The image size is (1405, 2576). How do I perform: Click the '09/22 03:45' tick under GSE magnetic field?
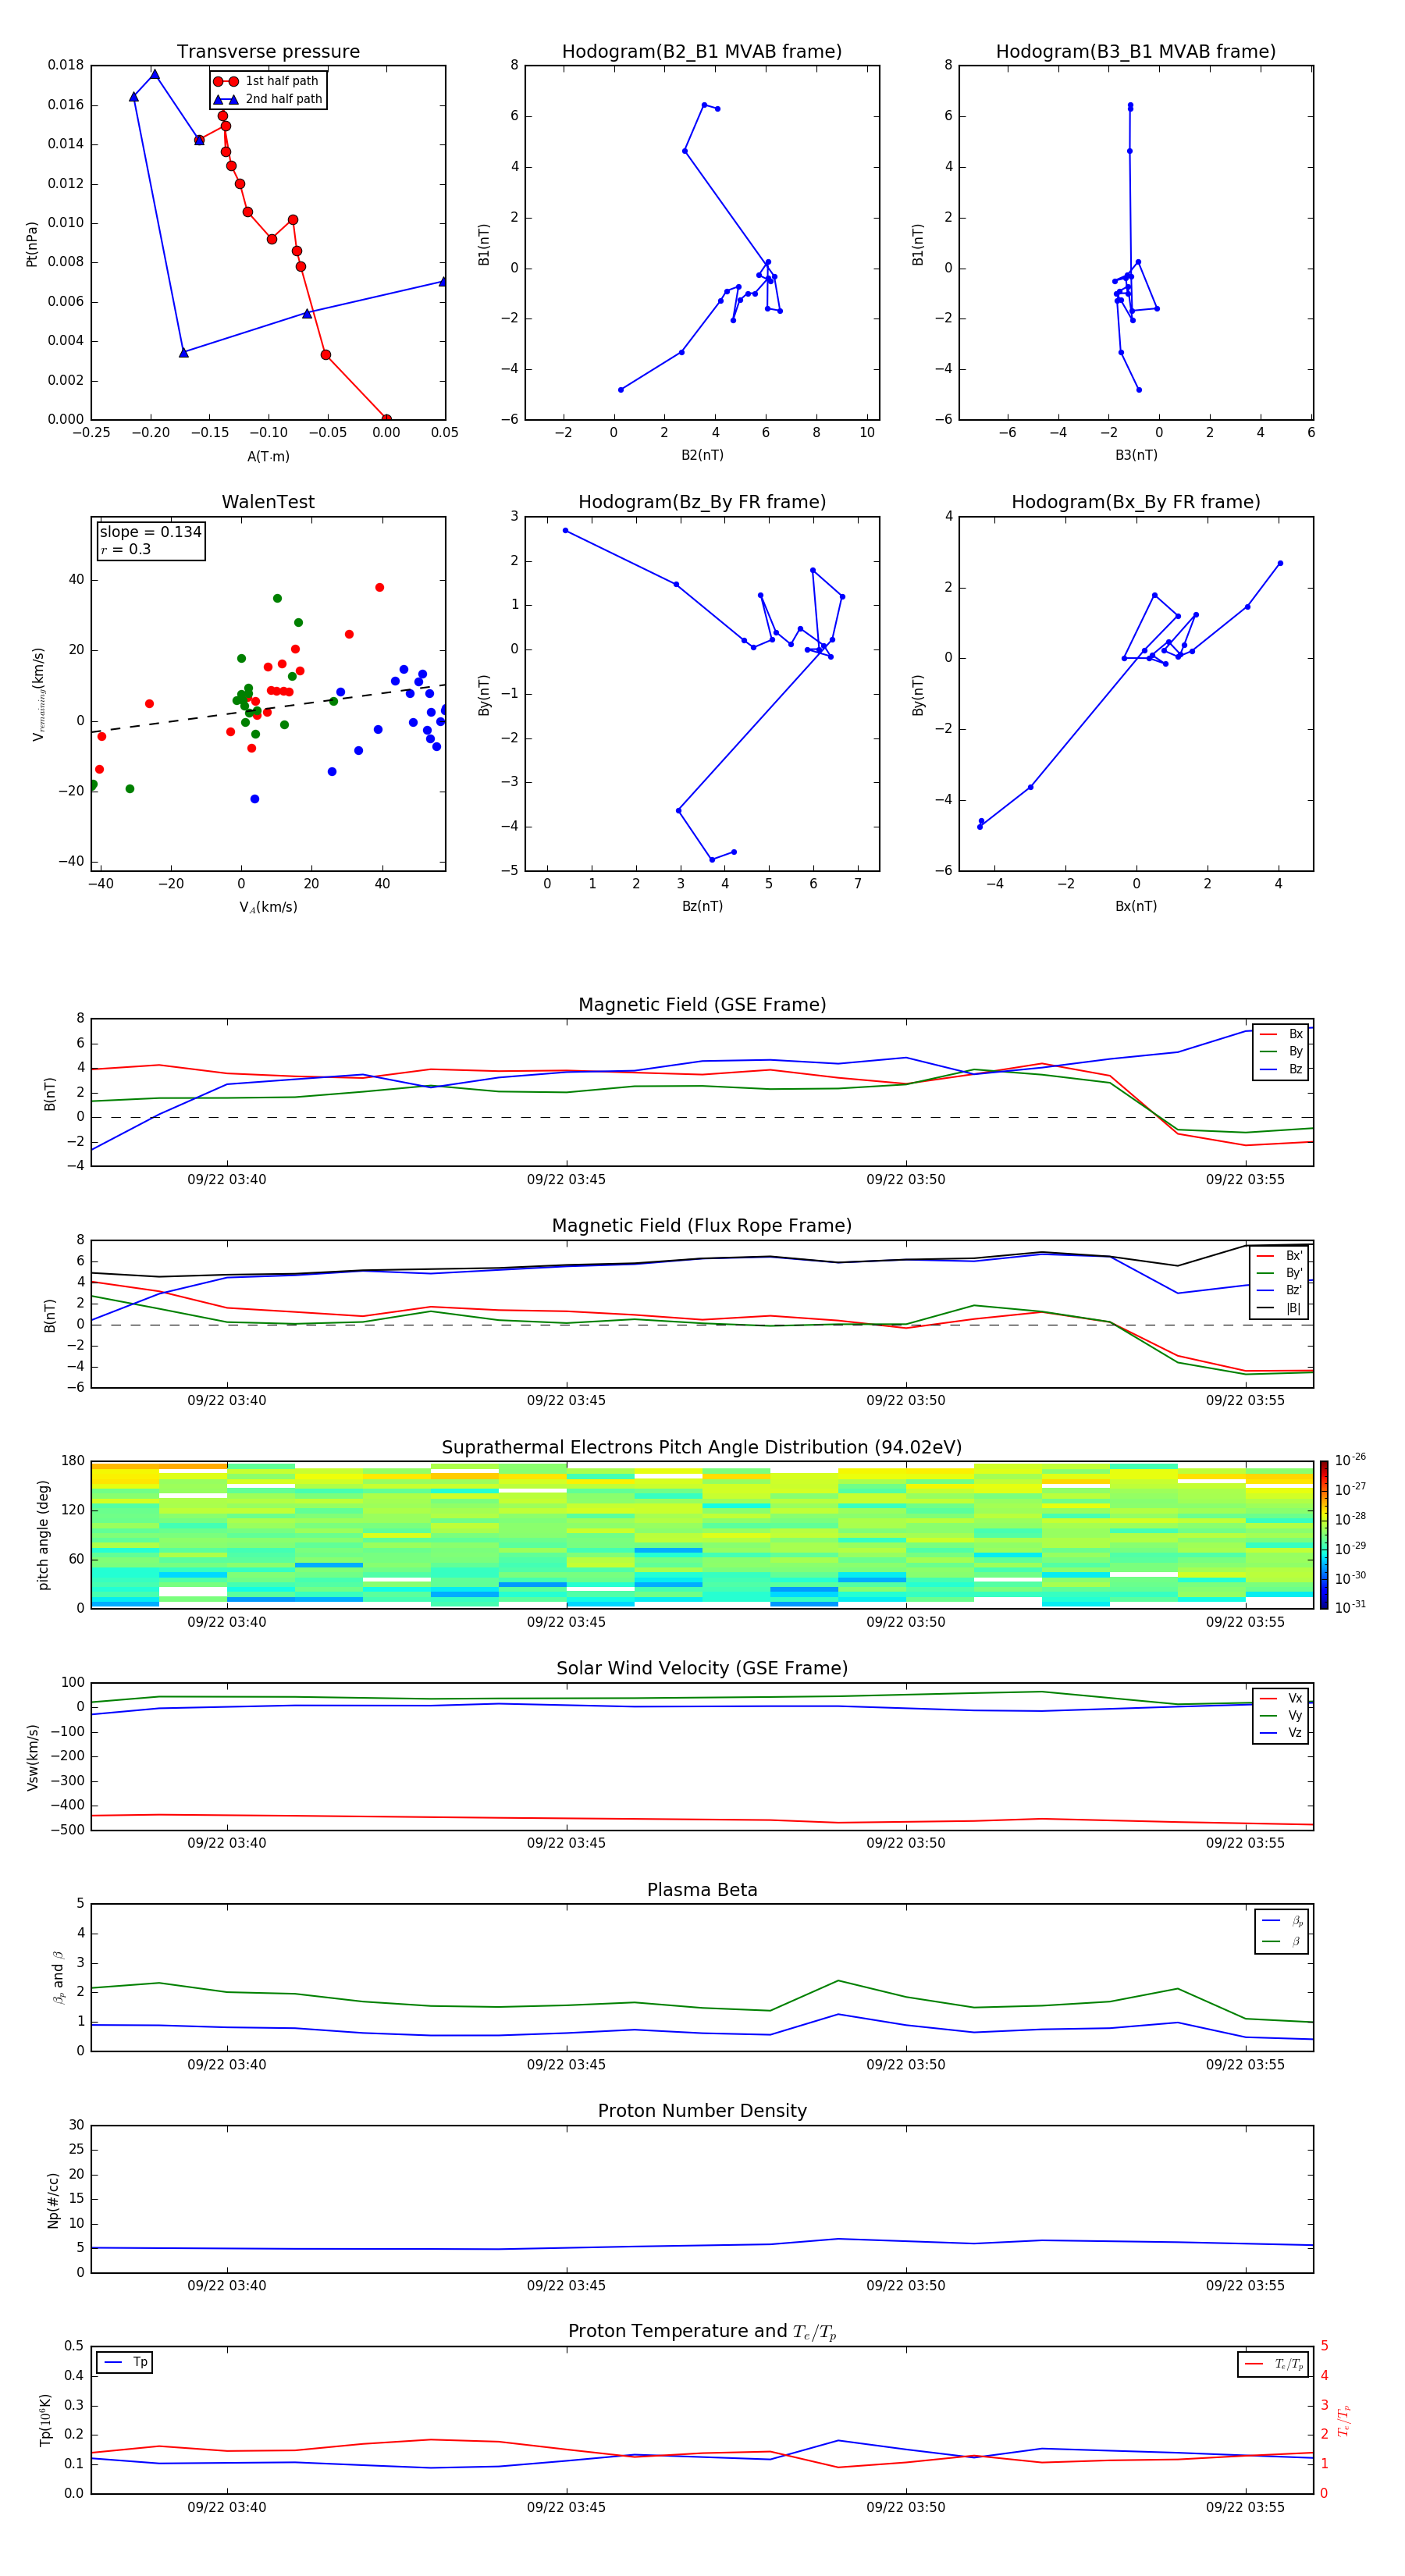tap(566, 1180)
